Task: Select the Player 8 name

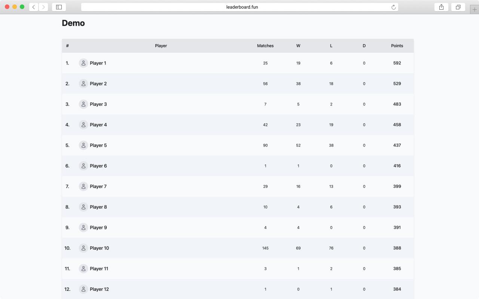Action: click(98, 207)
